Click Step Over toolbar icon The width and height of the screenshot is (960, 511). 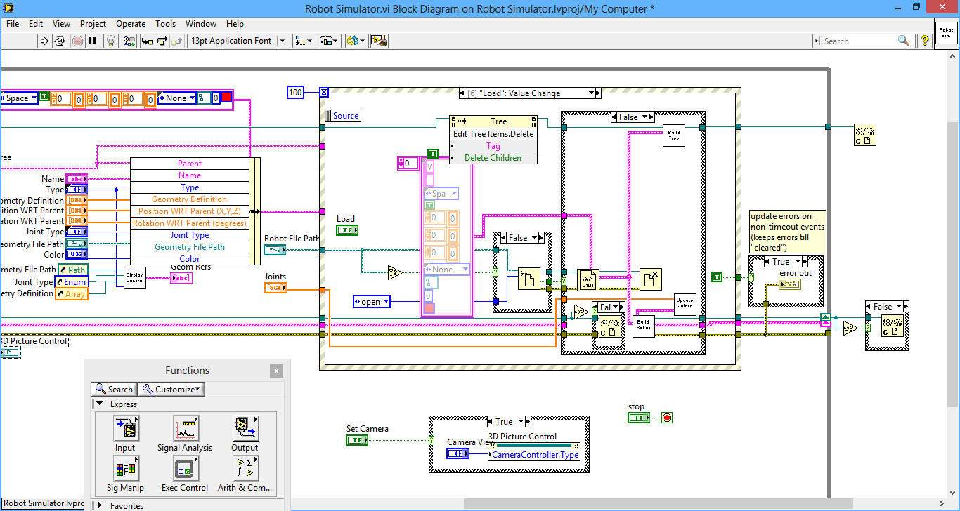[163, 41]
